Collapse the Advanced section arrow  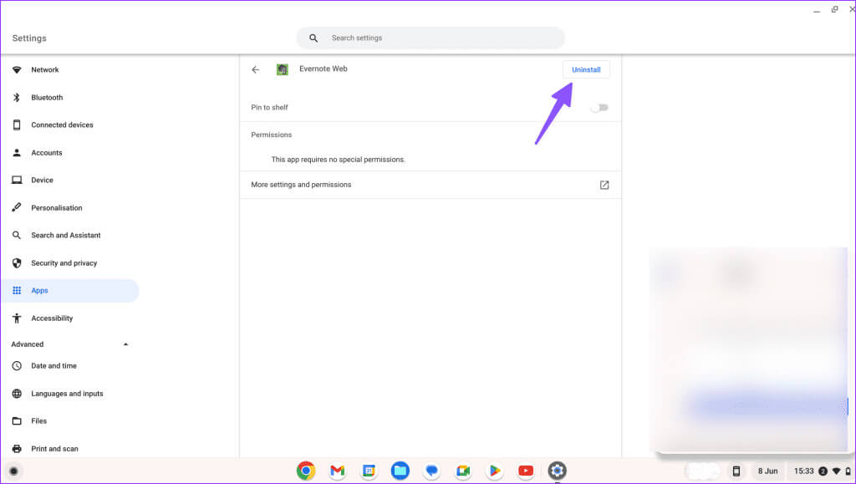125,344
